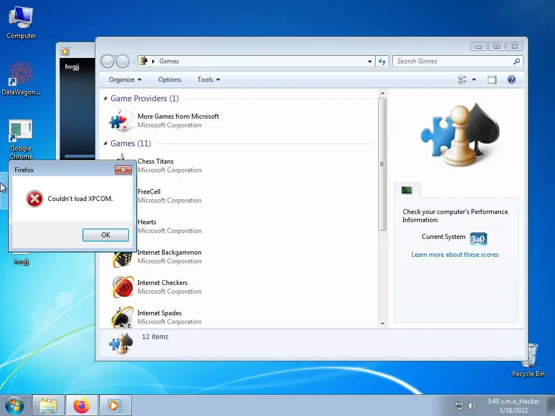Viewport: 555px width, 416px height.
Task: Open the Recycle Bin
Action: (528, 360)
